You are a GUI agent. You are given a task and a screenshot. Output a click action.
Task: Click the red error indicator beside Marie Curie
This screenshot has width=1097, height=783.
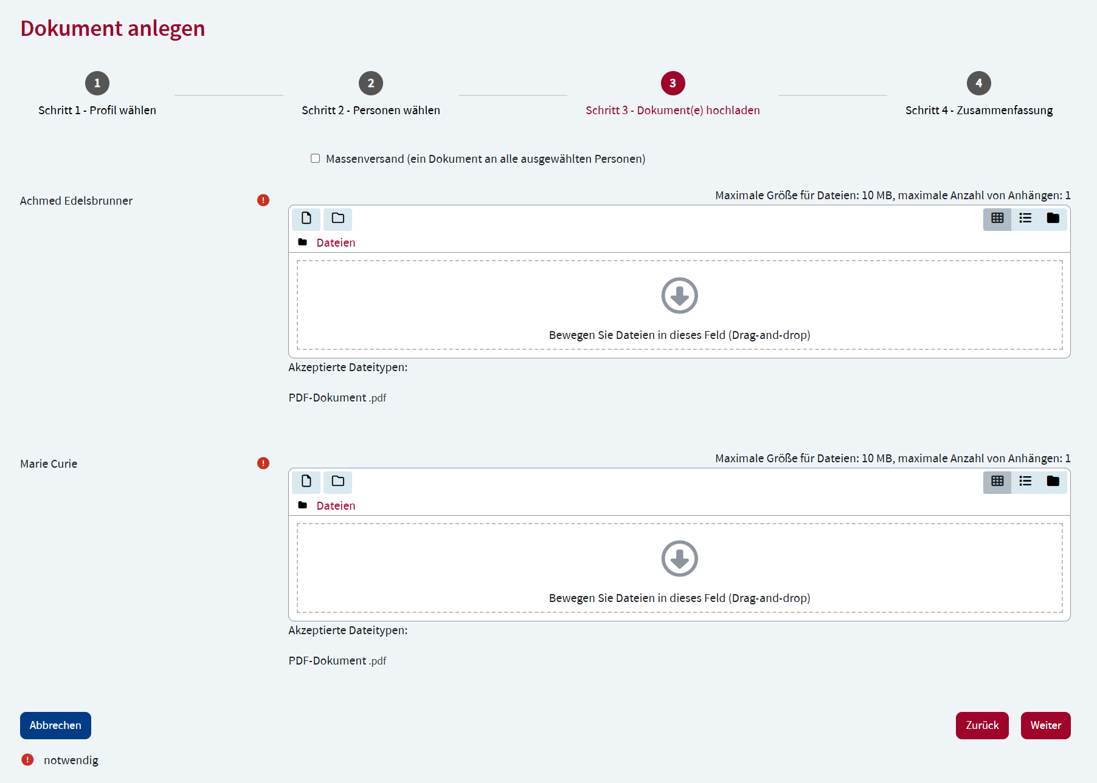(263, 463)
